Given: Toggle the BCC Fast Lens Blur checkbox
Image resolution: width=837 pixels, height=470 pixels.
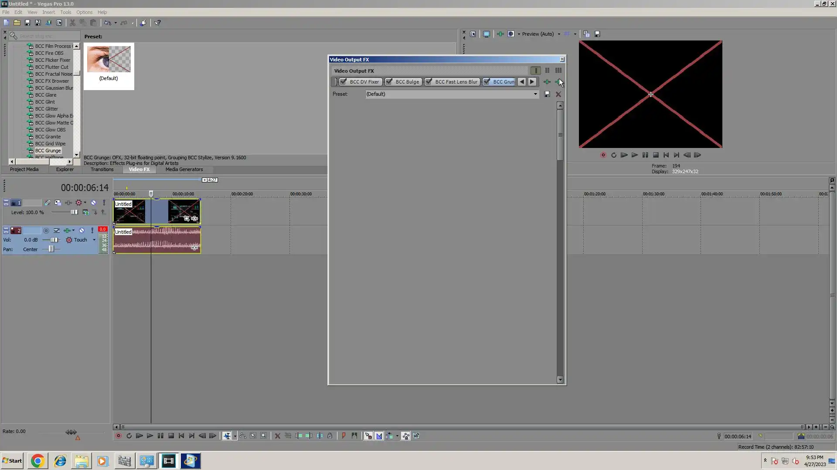Looking at the screenshot, I should (429, 82).
